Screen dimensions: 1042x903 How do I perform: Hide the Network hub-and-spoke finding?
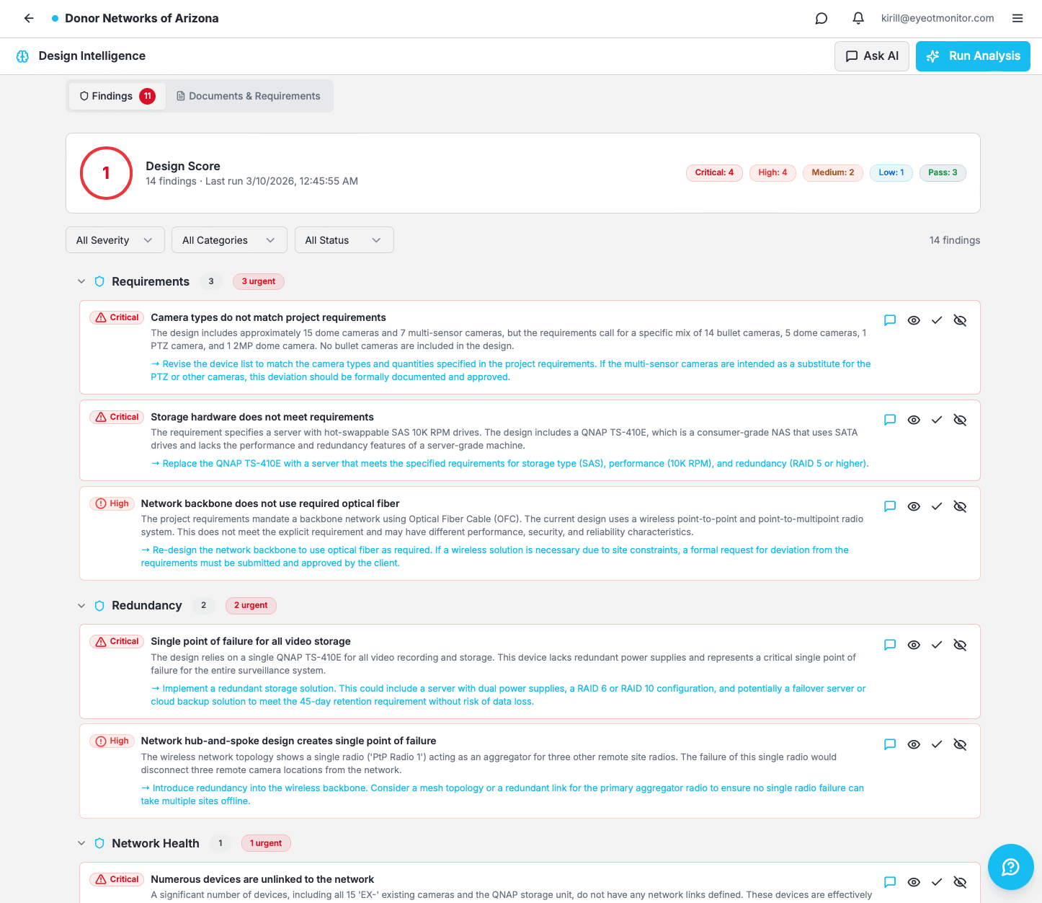960,744
